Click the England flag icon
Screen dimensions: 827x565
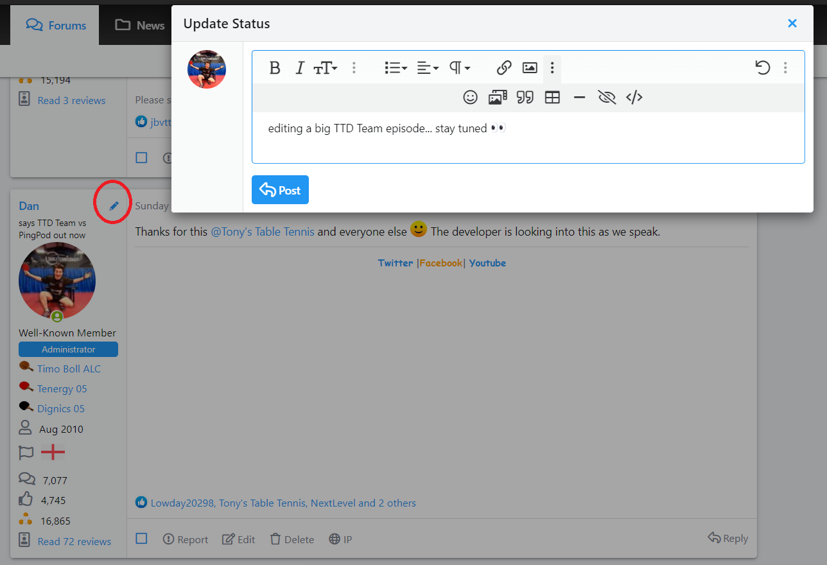[x=53, y=453]
